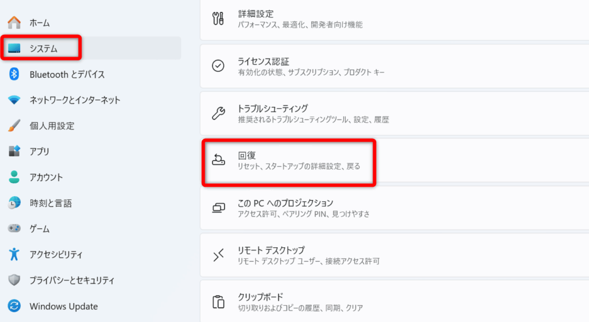Open ライセンス認証 activation settings
Screen dimensions: 589x322
tap(311, 66)
